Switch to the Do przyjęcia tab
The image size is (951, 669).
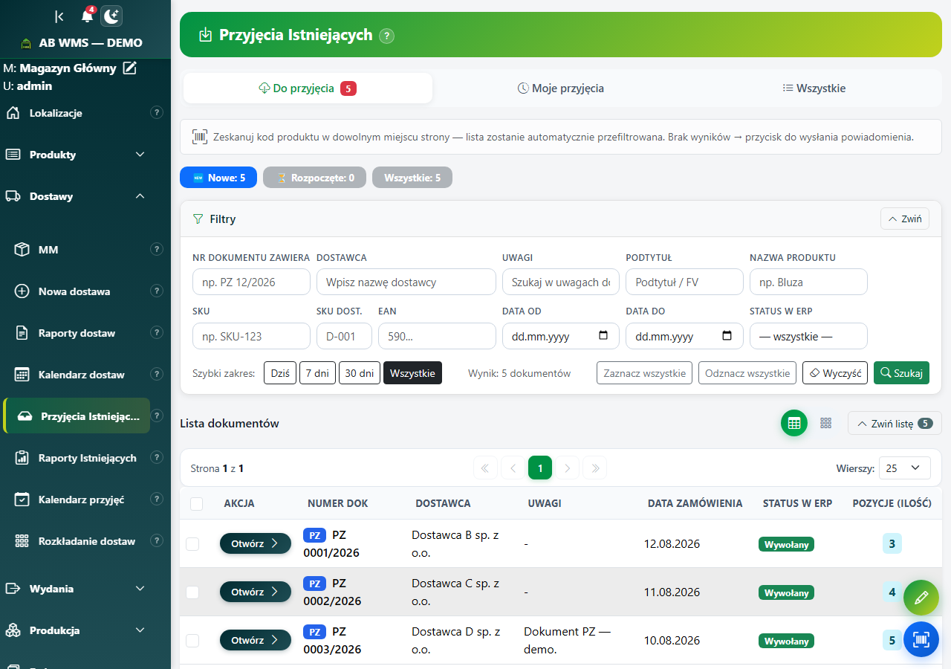click(308, 88)
